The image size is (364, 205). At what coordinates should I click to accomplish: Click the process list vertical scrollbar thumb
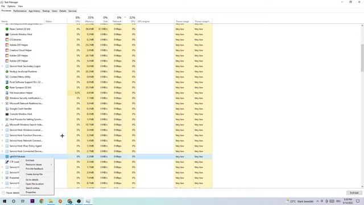click(362, 58)
